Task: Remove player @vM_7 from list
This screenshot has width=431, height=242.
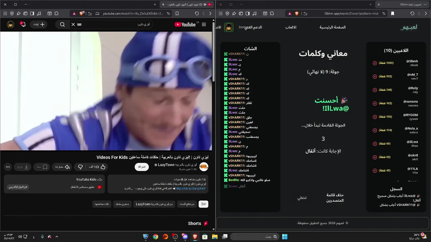Action: pyautogui.click(x=375, y=76)
